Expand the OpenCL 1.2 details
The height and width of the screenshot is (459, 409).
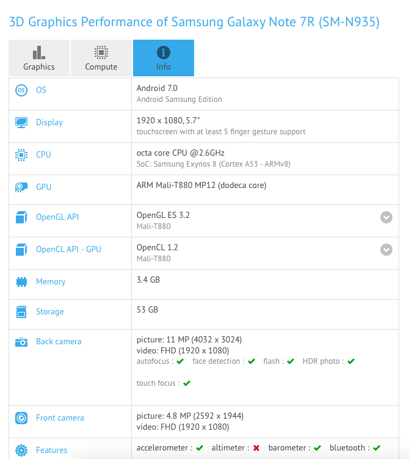pyautogui.click(x=386, y=250)
